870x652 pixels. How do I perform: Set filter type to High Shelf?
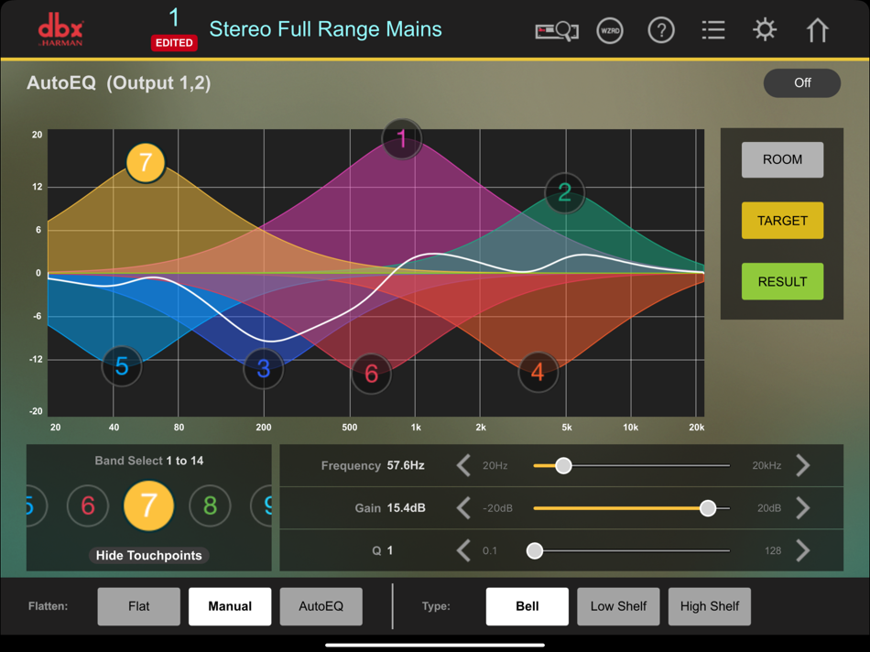pos(709,606)
